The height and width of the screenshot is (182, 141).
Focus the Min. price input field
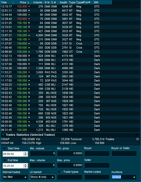coord(70,153)
